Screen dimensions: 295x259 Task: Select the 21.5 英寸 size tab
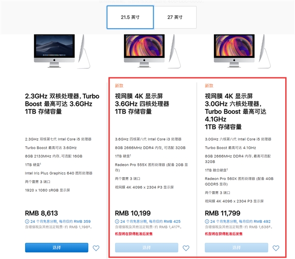tap(130, 17)
